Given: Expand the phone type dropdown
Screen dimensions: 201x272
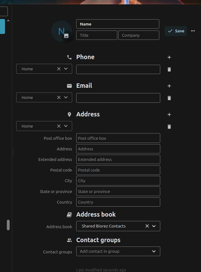Looking at the screenshot, I should 66,69.
